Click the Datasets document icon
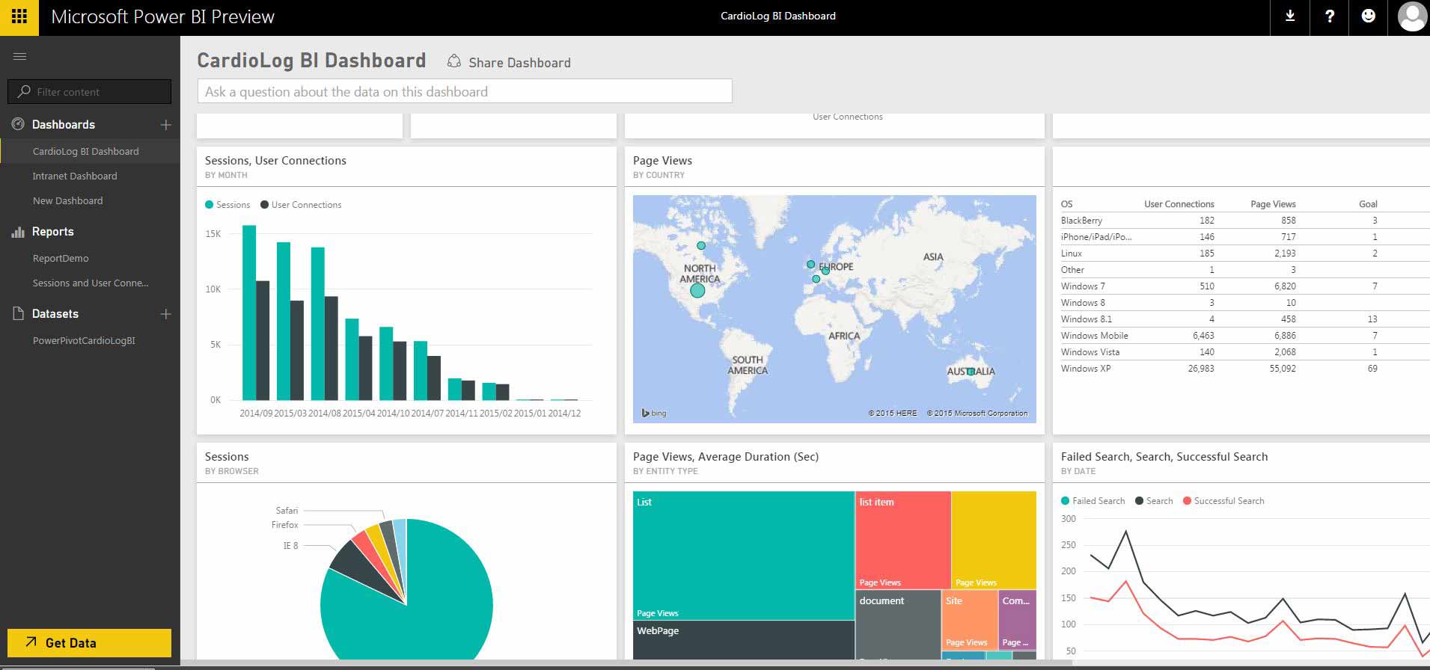 click(19, 313)
